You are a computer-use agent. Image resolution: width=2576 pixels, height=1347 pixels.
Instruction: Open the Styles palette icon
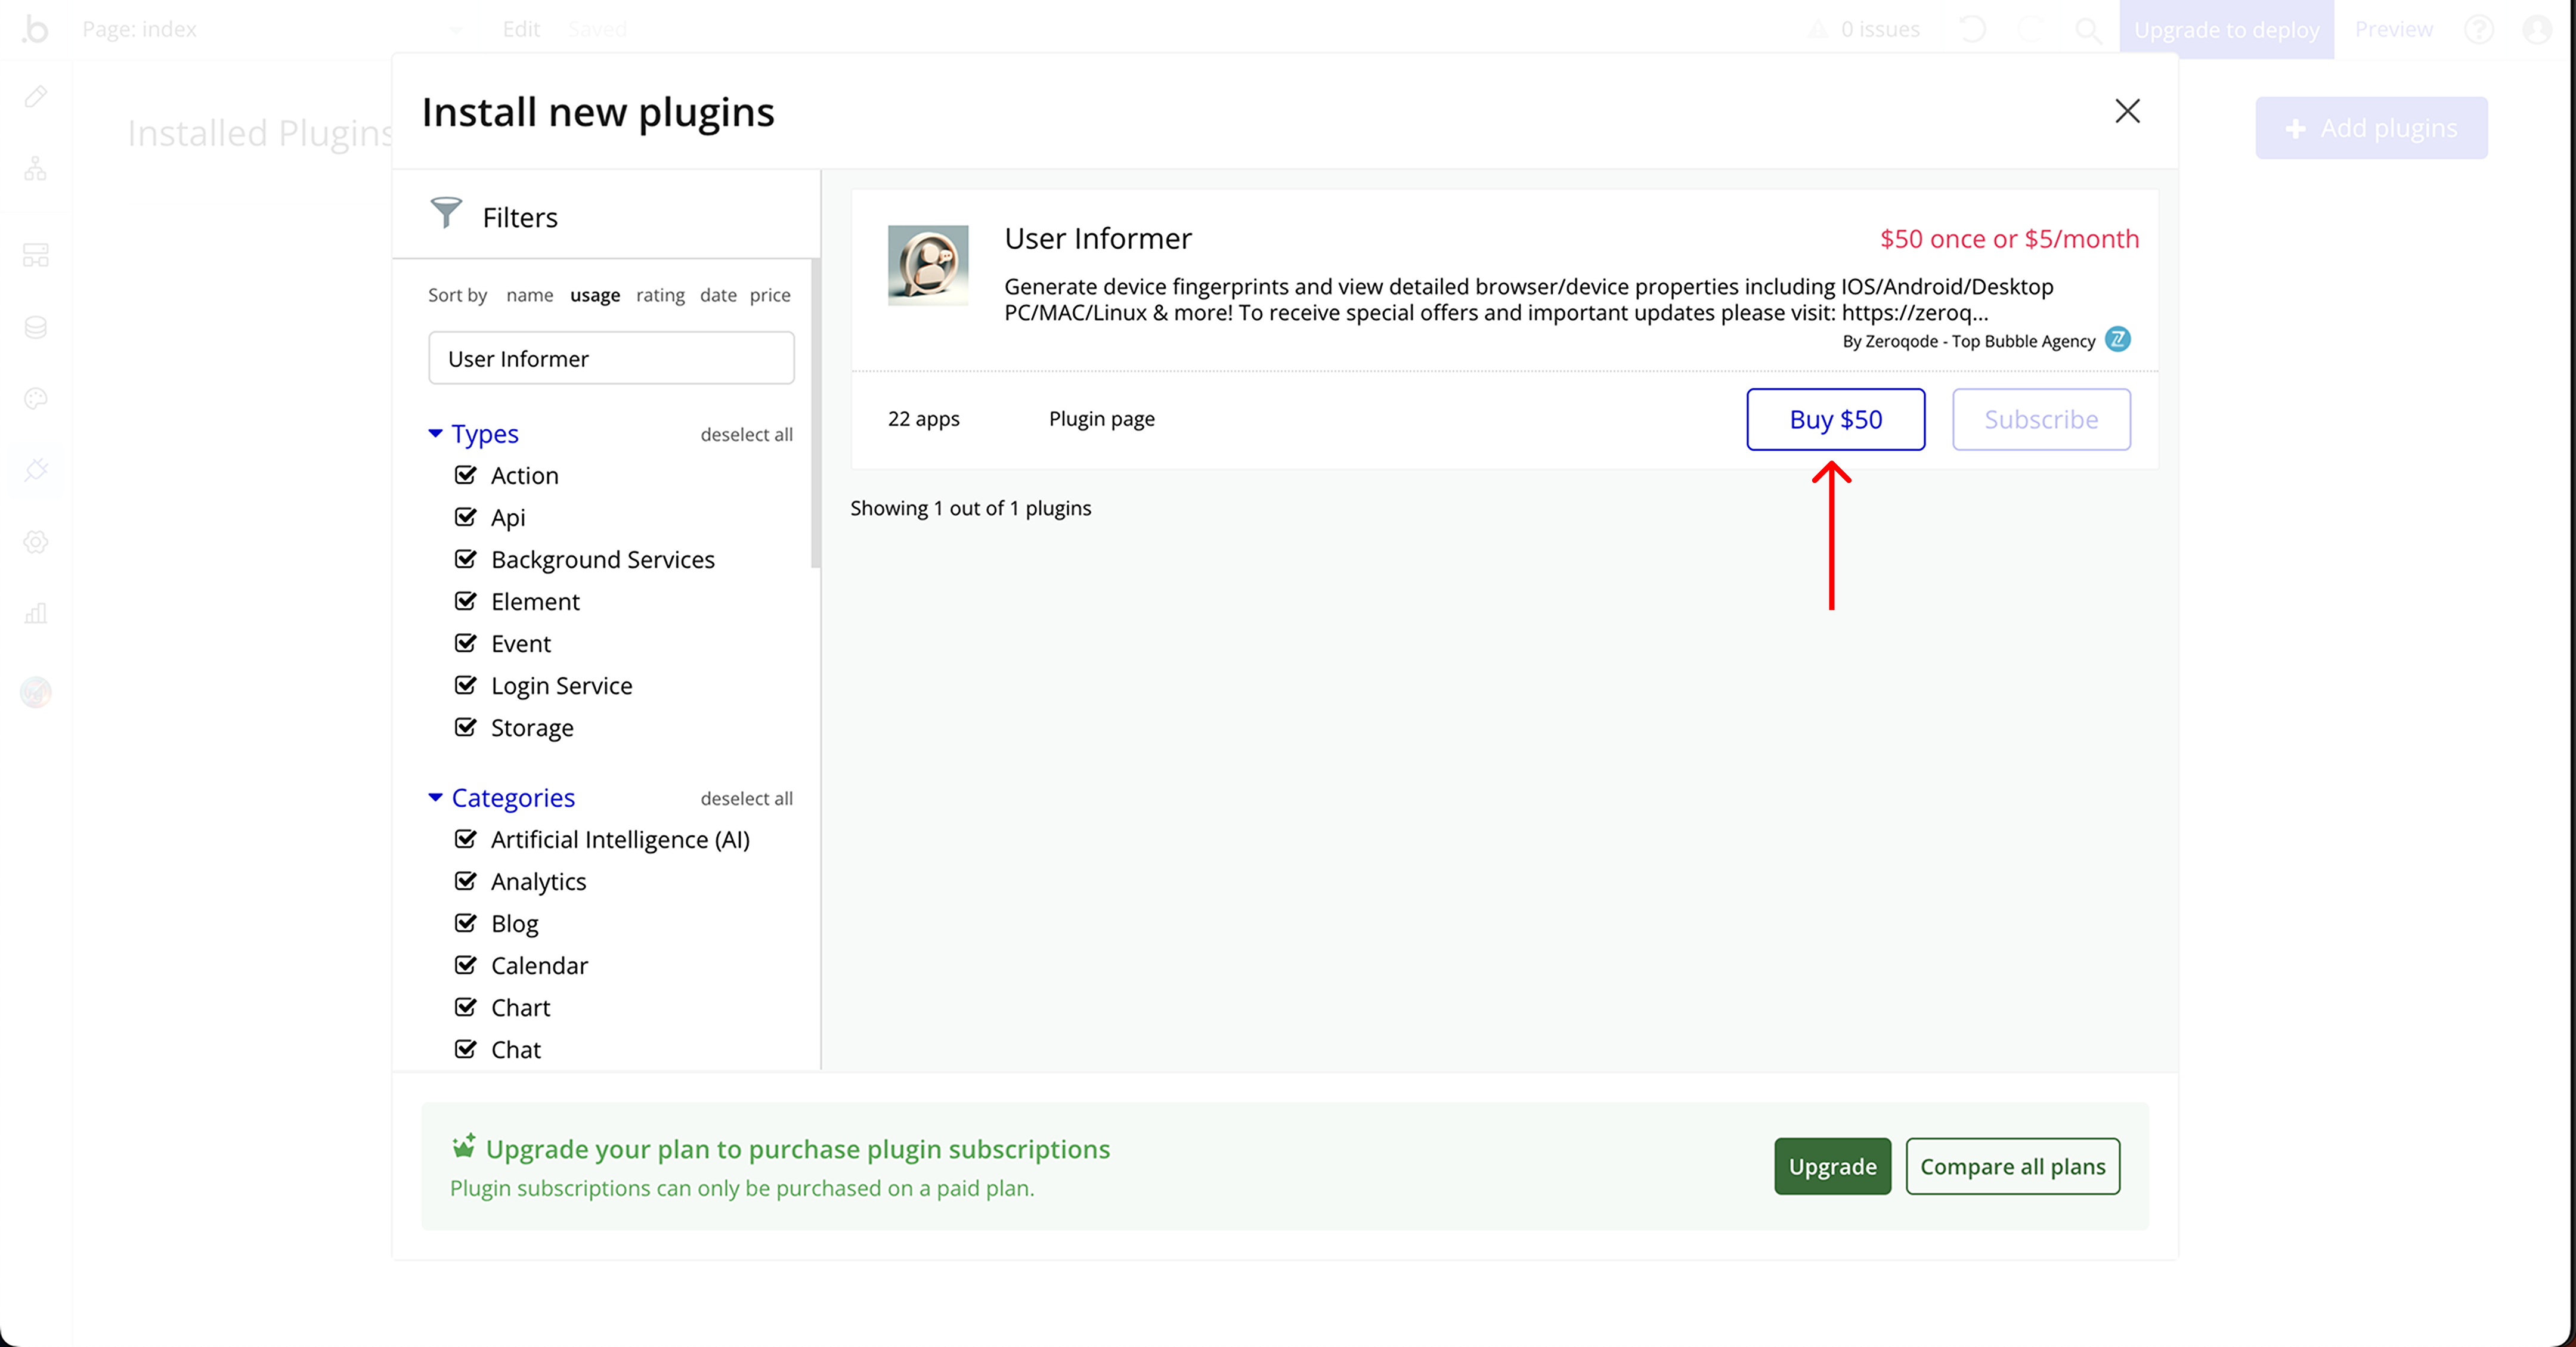click(x=36, y=399)
